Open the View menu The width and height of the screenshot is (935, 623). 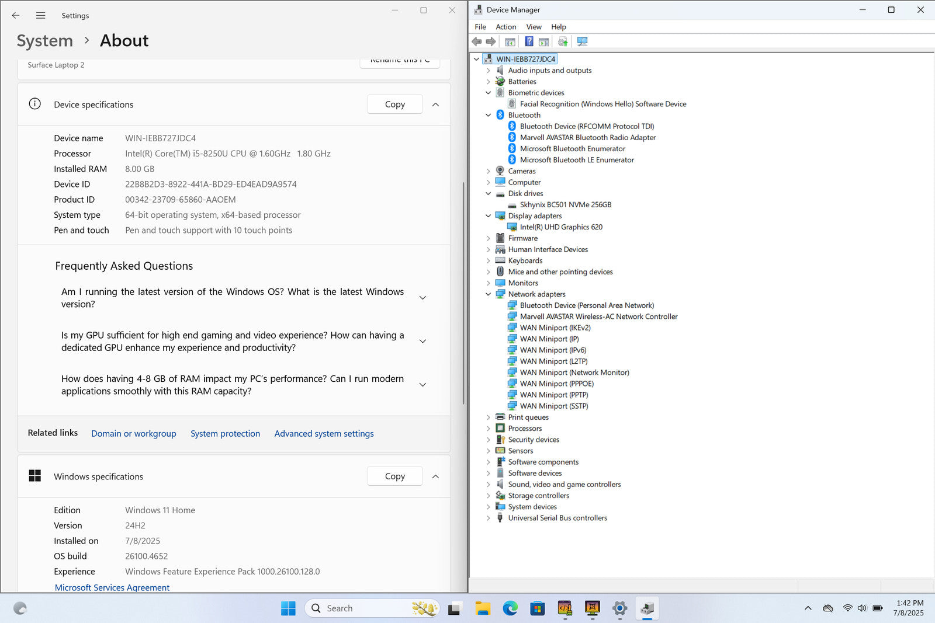click(x=534, y=27)
